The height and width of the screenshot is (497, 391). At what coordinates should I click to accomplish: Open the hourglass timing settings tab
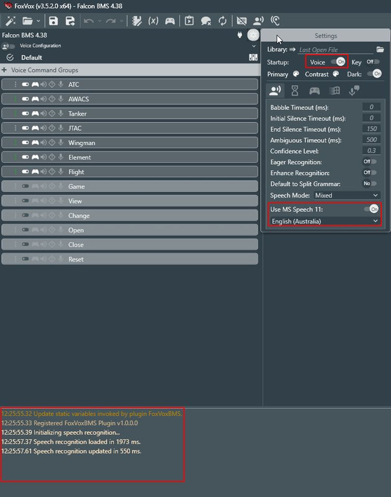pos(295,91)
